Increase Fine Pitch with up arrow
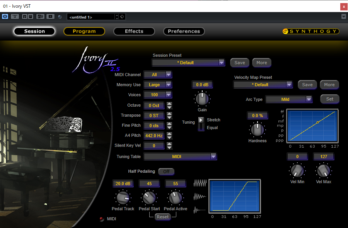The image size is (348, 228). tap(169, 124)
